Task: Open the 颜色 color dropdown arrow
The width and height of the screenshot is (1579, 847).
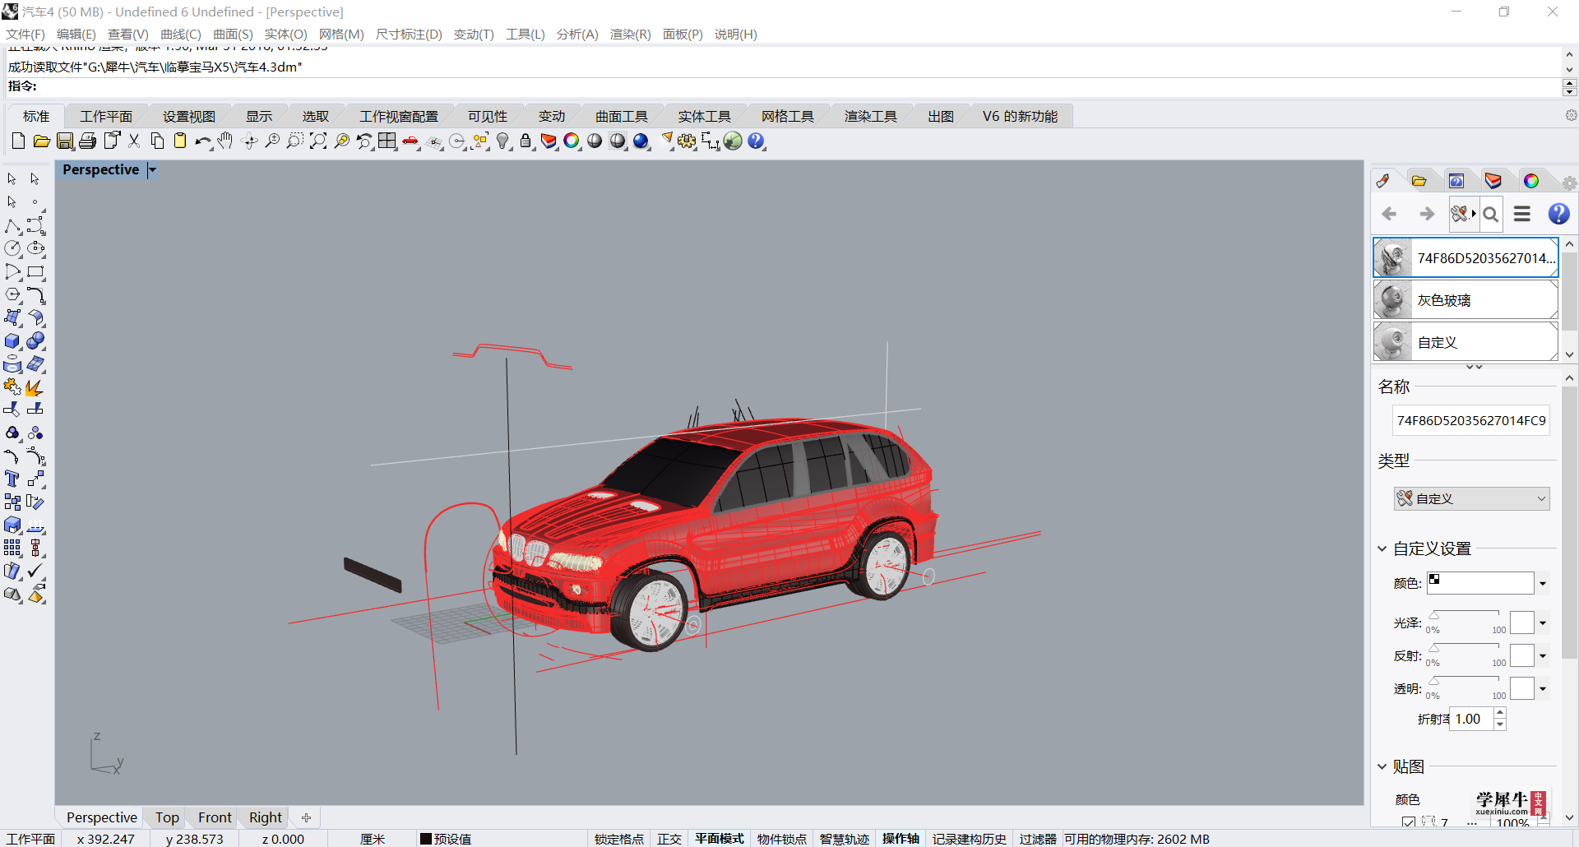Action: click(1543, 584)
